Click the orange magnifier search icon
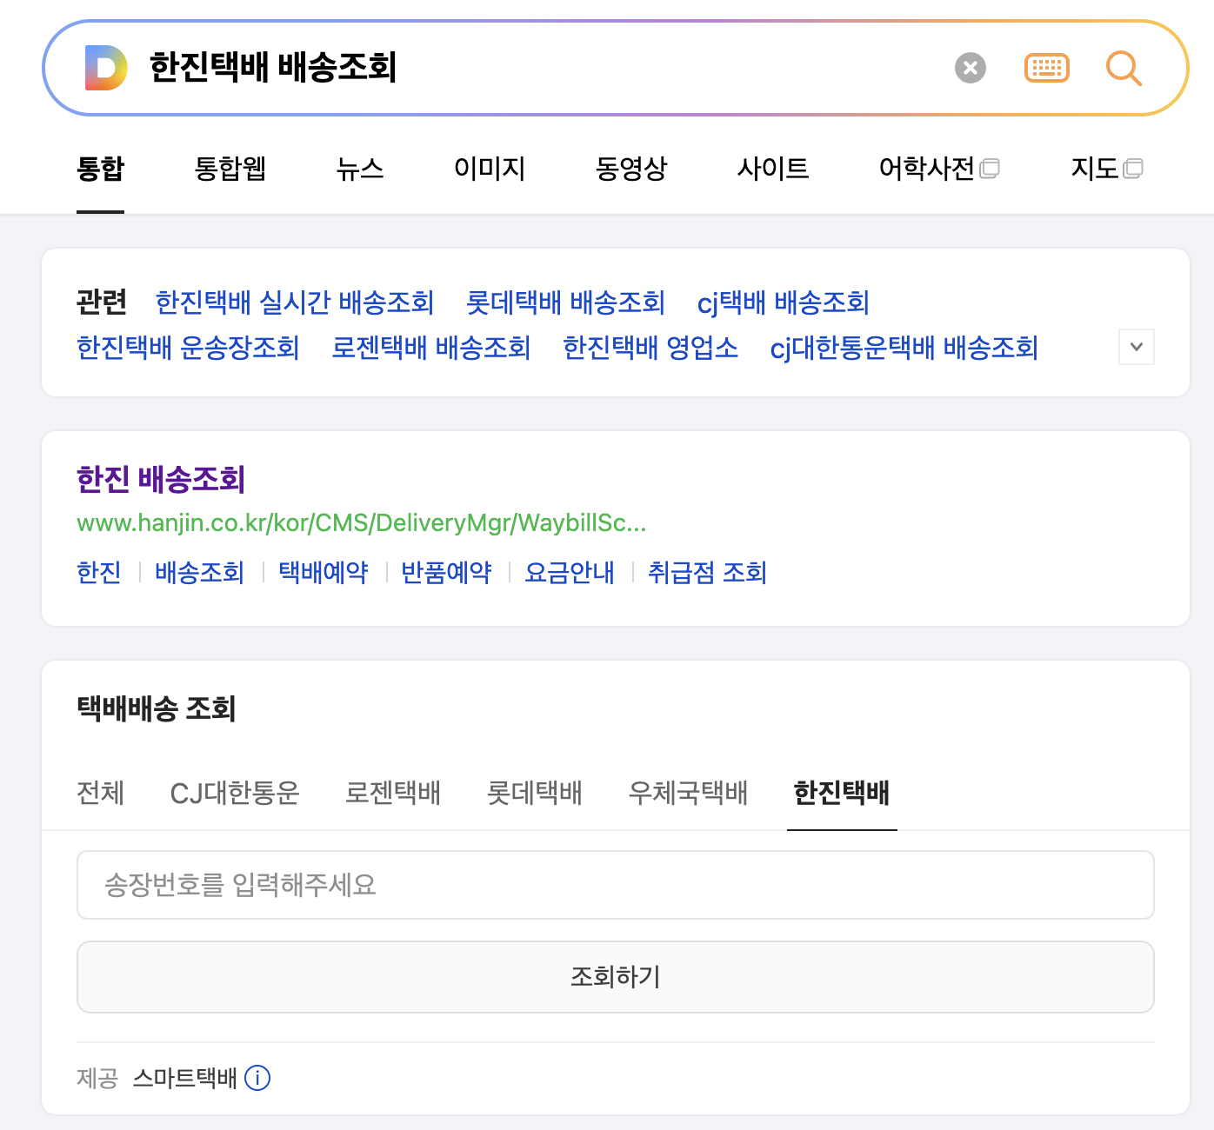This screenshot has width=1214, height=1130. coord(1124,68)
